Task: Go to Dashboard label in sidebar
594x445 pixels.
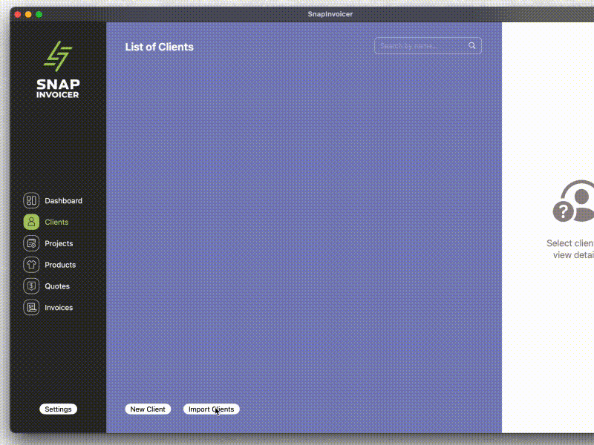Action: pos(63,201)
